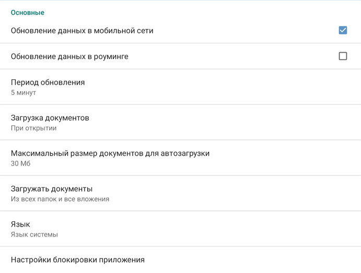Click the 'При открытии' download option value

33,128
